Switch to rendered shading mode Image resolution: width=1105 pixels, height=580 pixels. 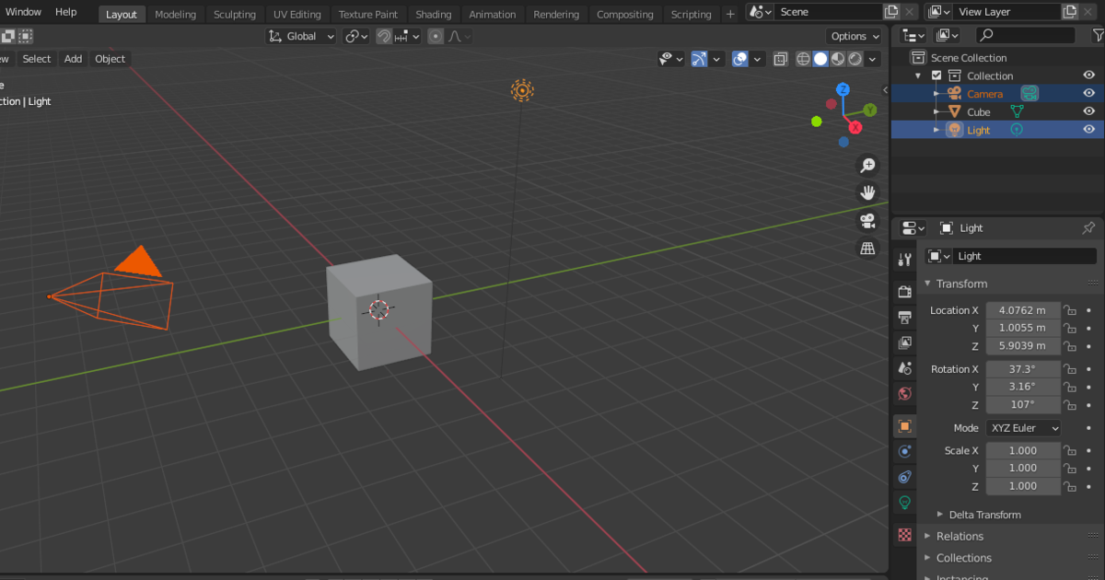(x=855, y=59)
